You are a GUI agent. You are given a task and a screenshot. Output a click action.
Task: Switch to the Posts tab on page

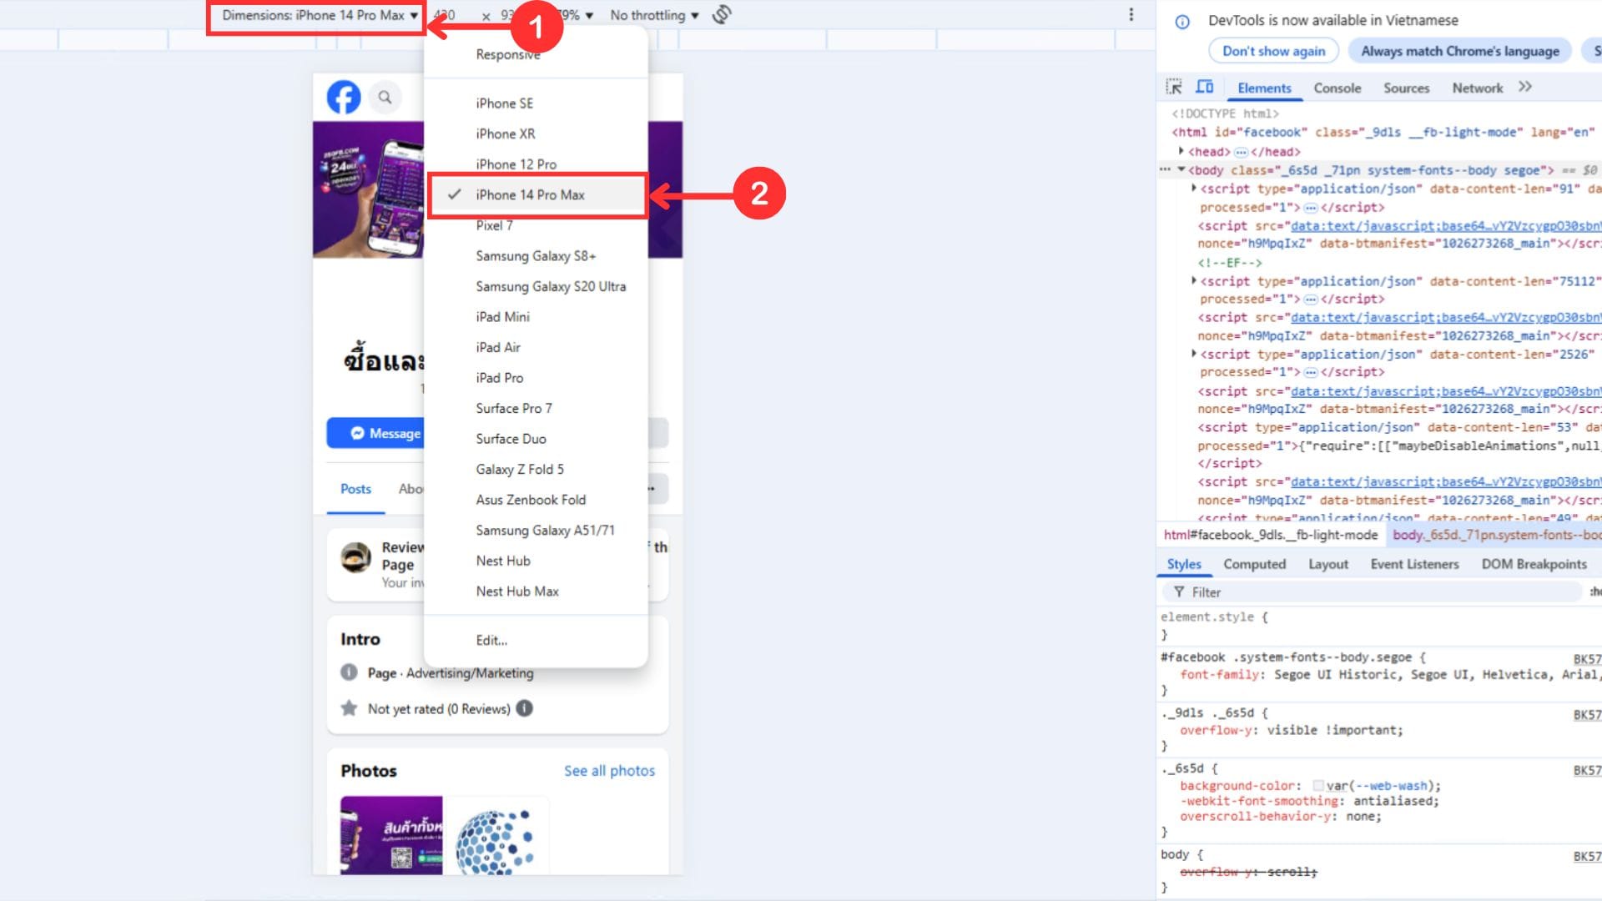(x=355, y=489)
